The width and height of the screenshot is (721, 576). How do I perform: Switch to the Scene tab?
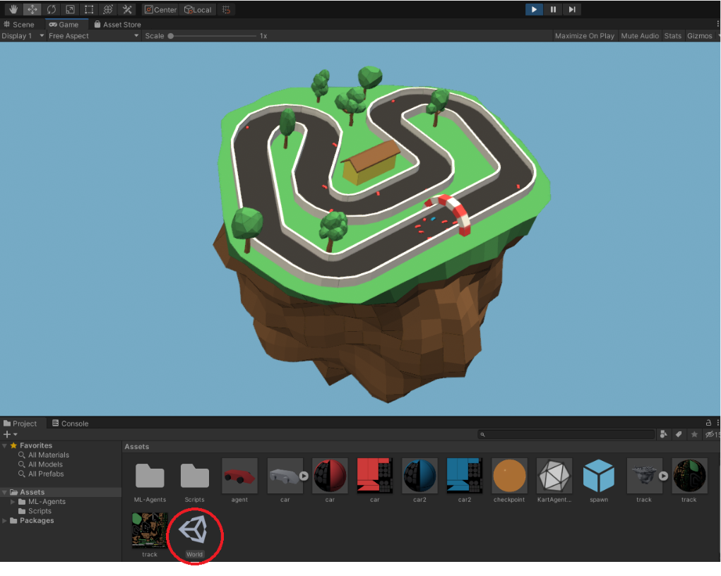19,25
